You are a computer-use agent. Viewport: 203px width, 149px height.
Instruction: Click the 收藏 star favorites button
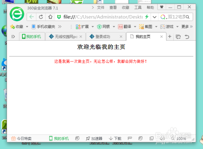[17, 26]
